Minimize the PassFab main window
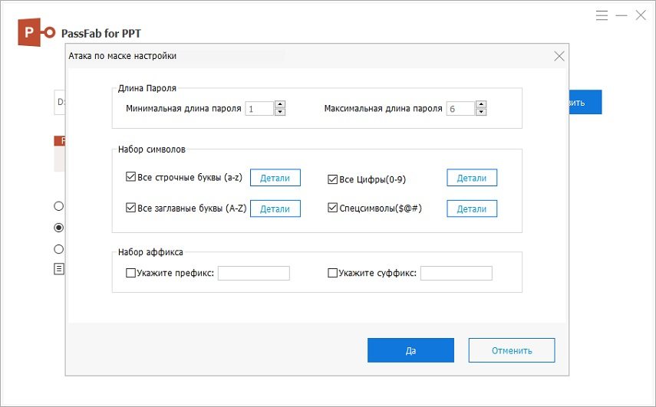This screenshot has width=656, height=407. [621, 15]
